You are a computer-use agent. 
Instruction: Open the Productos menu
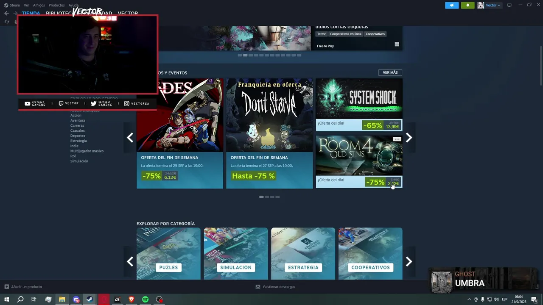tap(56, 5)
